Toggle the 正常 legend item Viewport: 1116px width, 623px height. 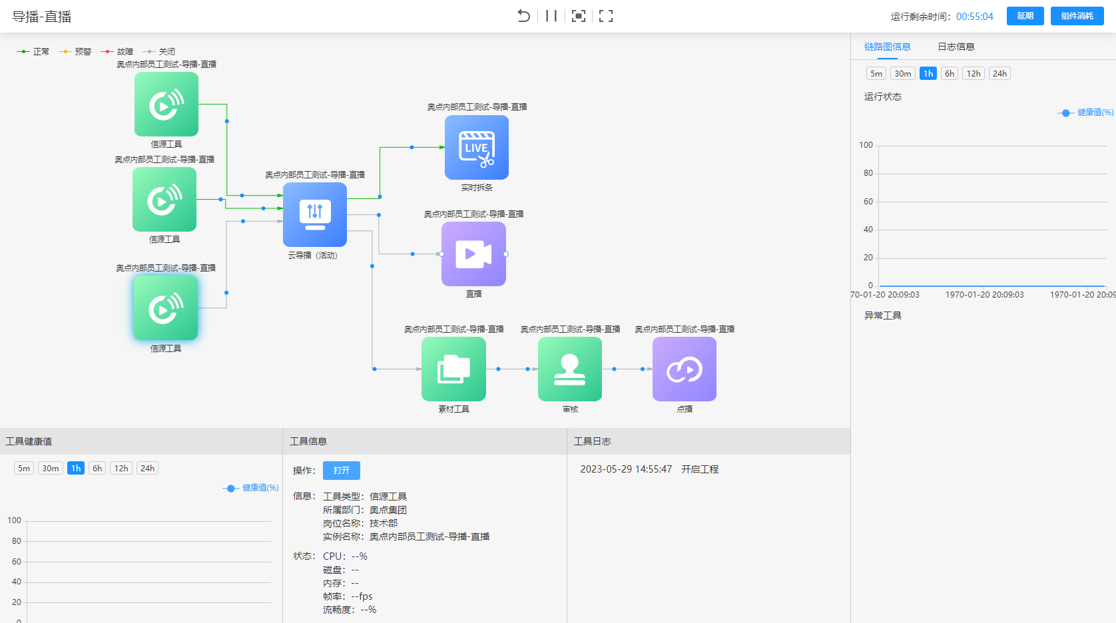33,51
